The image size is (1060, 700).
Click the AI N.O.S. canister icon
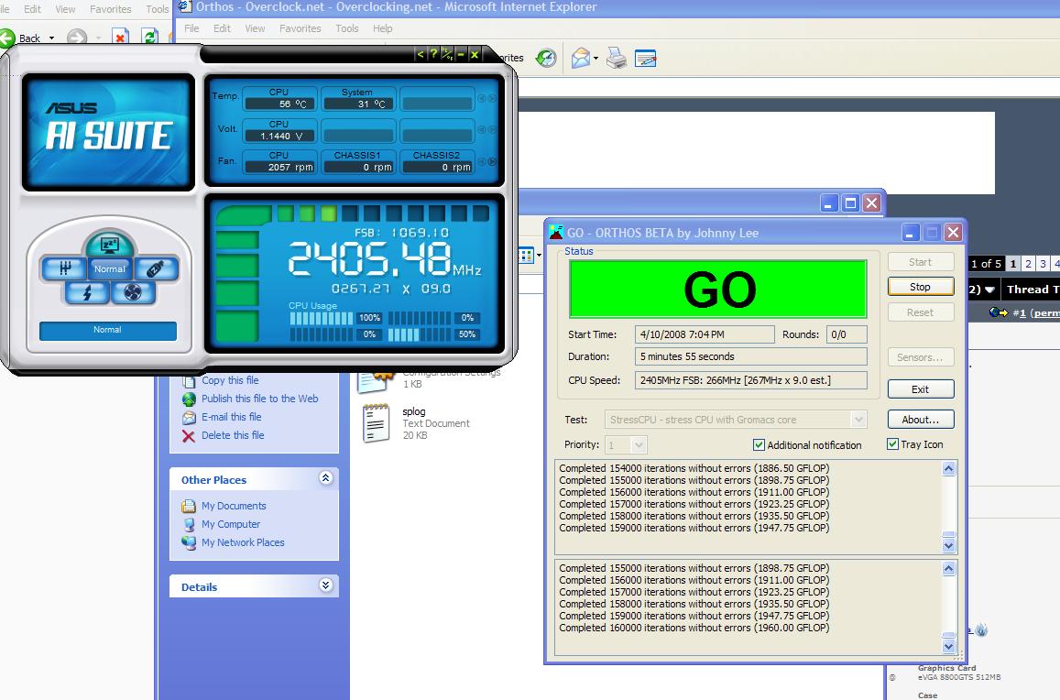156,268
